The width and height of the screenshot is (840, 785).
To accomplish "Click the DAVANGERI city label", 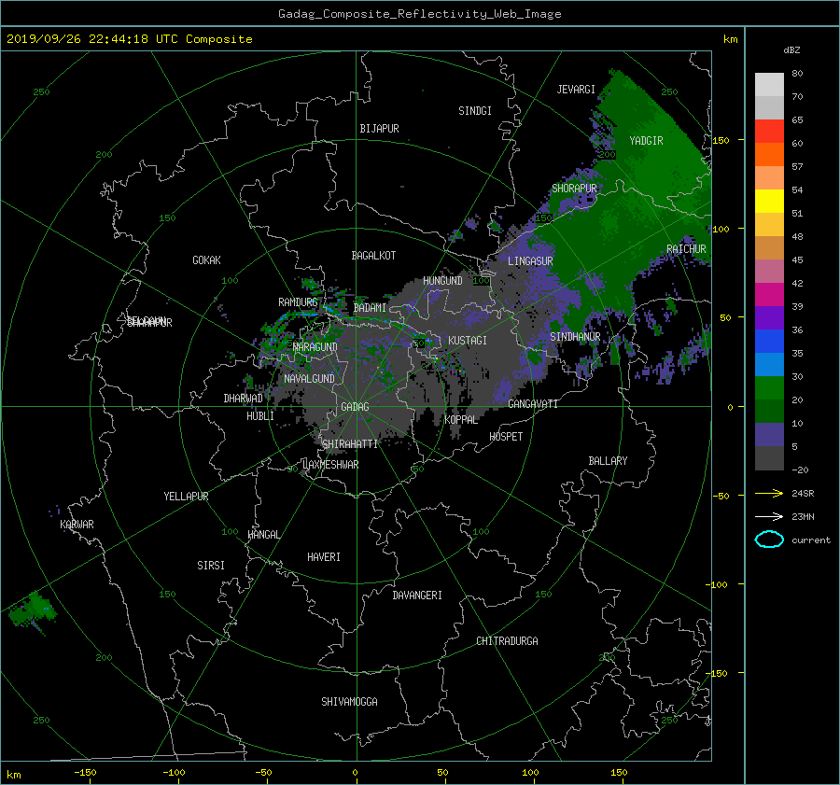I will 417,596.
